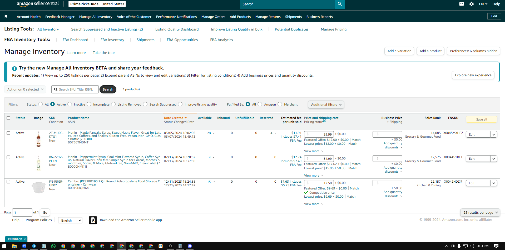Check the Maple Pancake Syrup row checkbox
Image resolution: width=505 pixels, height=250 pixels.
coord(8,133)
